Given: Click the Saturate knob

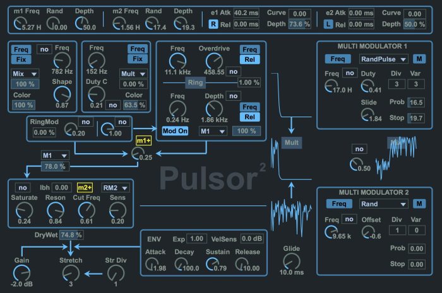Looking at the screenshot, I should (x=24, y=210).
